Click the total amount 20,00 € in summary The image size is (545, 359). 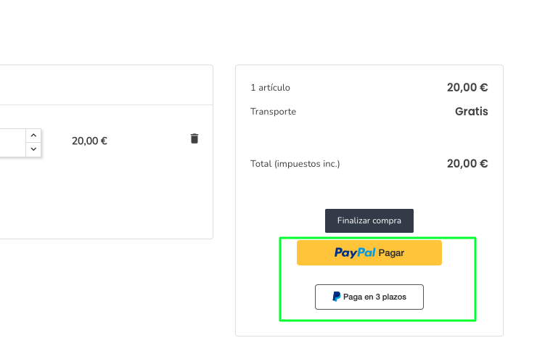click(x=467, y=163)
